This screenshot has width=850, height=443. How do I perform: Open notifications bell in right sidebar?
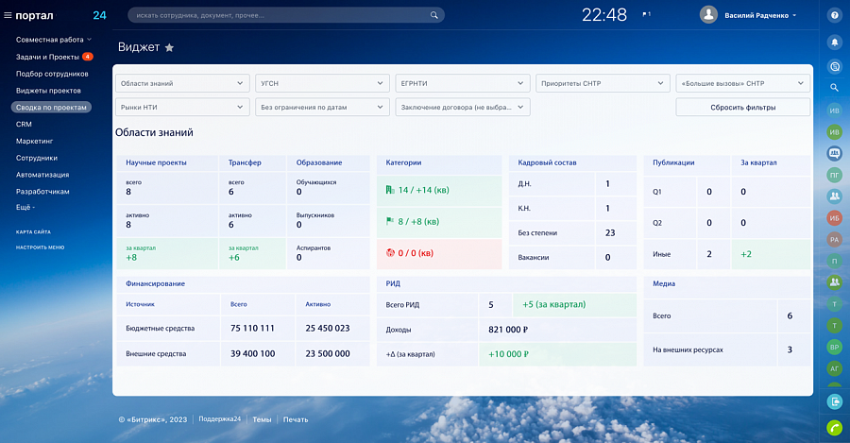834,42
